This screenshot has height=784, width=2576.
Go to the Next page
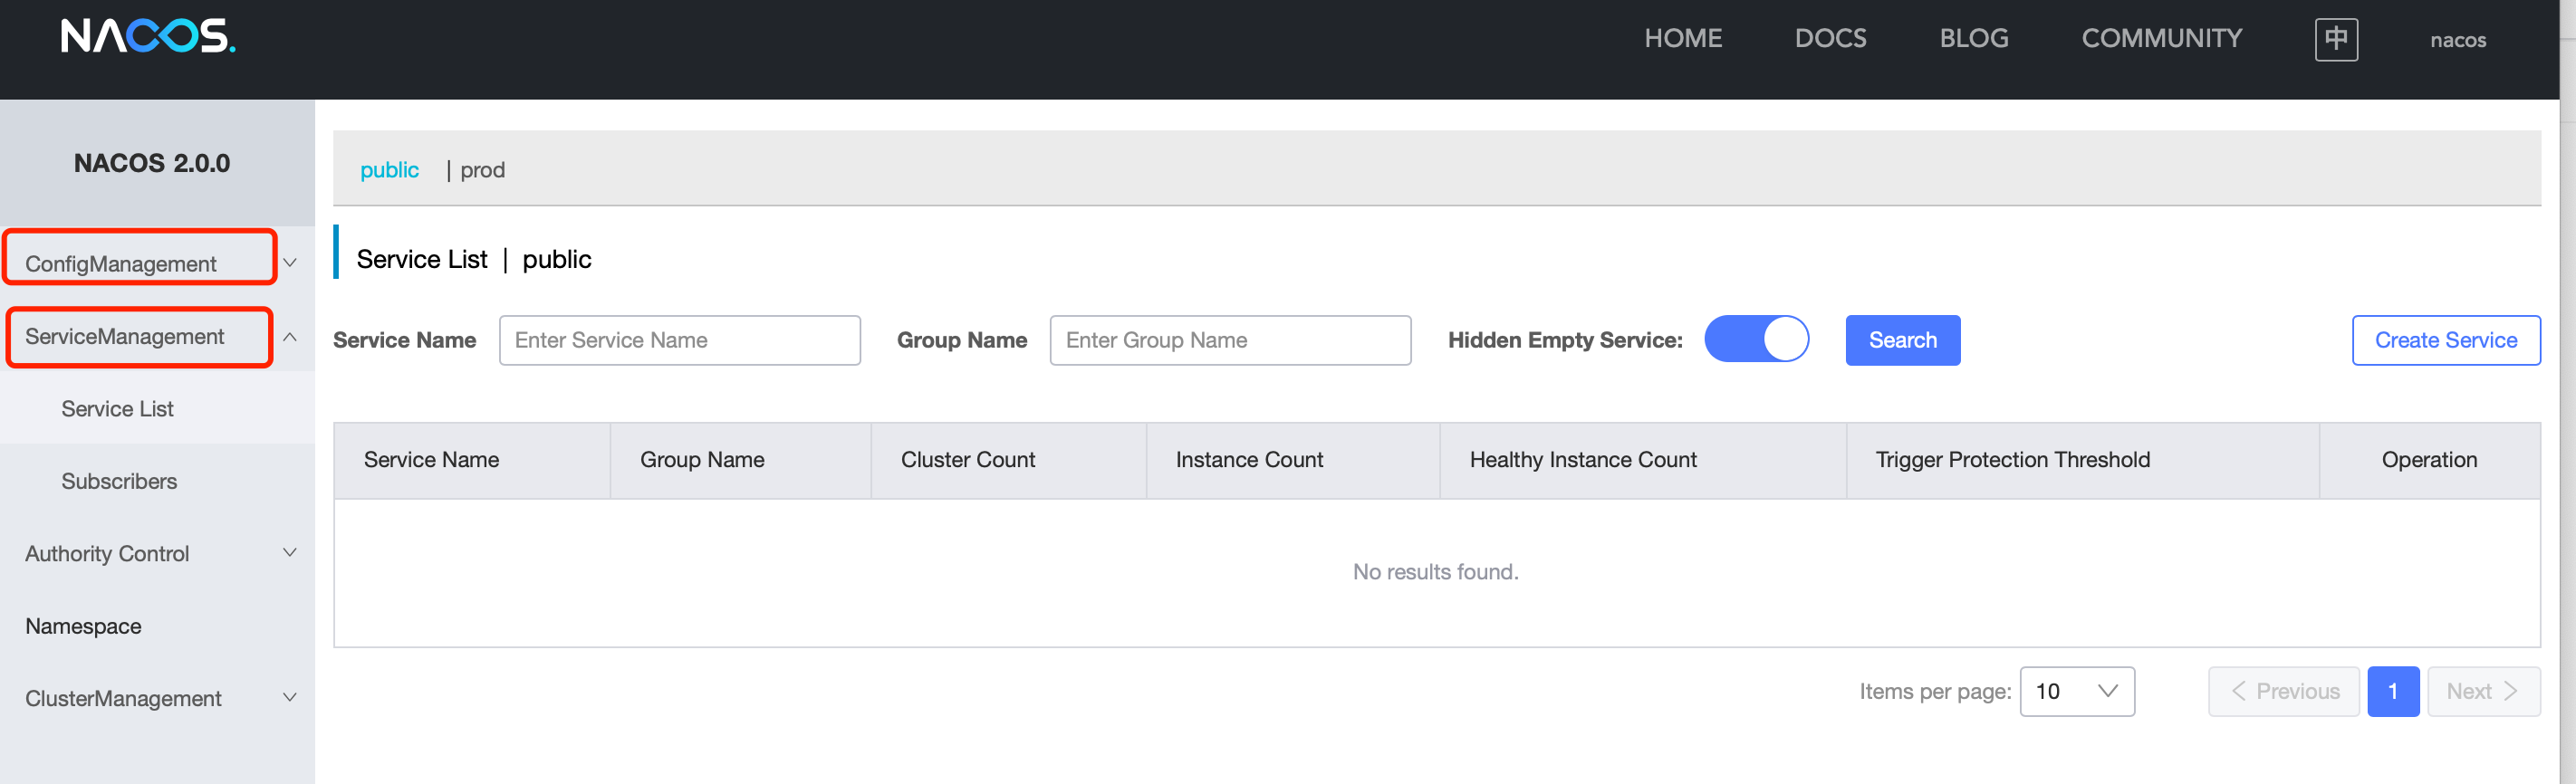pyautogui.click(x=2483, y=691)
